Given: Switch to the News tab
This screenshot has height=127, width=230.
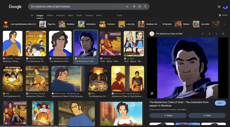Looking at the screenshot, I should pyautogui.click(x=71, y=15).
